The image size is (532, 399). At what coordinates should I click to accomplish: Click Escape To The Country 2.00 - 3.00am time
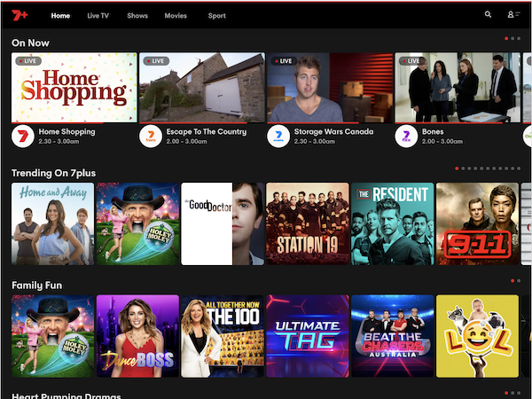coord(186,142)
